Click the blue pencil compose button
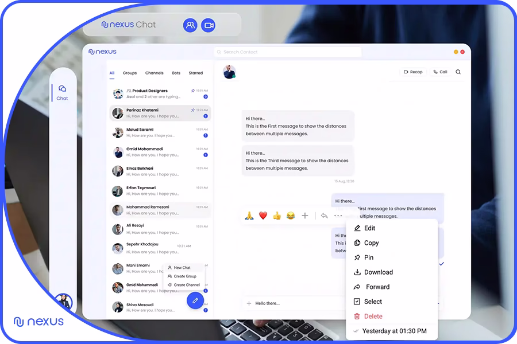This screenshot has width=517, height=344. tap(195, 300)
